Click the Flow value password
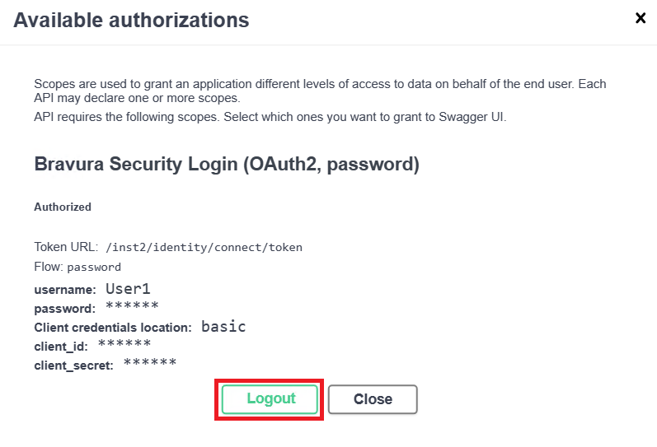 click(x=94, y=268)
